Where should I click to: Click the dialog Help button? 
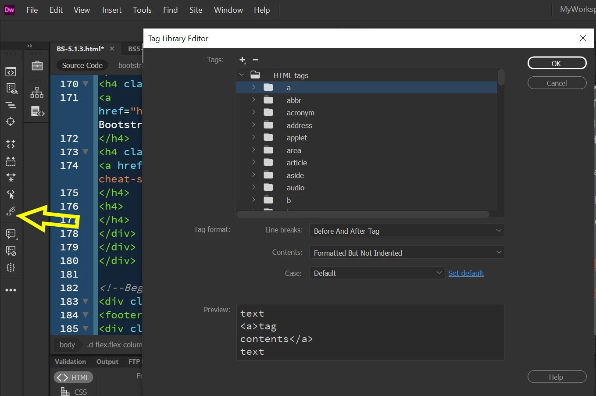(x=557, y=377)
